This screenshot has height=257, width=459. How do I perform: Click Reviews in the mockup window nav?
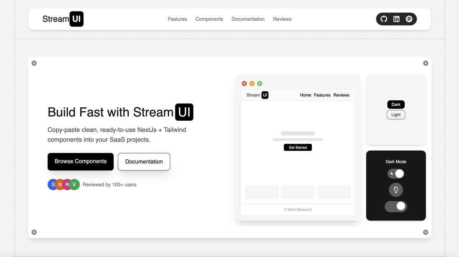pos(341,95)
